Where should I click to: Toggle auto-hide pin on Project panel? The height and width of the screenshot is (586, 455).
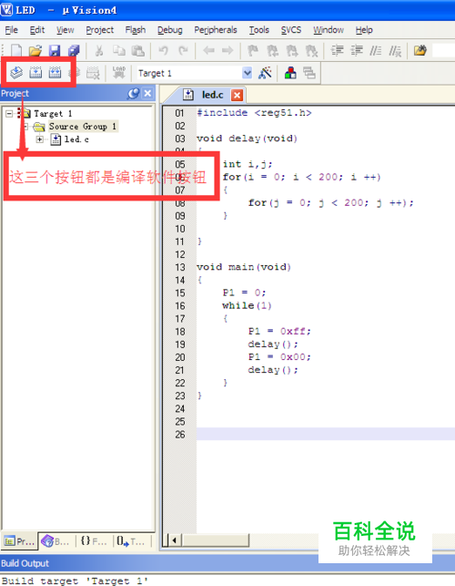tap(133, 94)
